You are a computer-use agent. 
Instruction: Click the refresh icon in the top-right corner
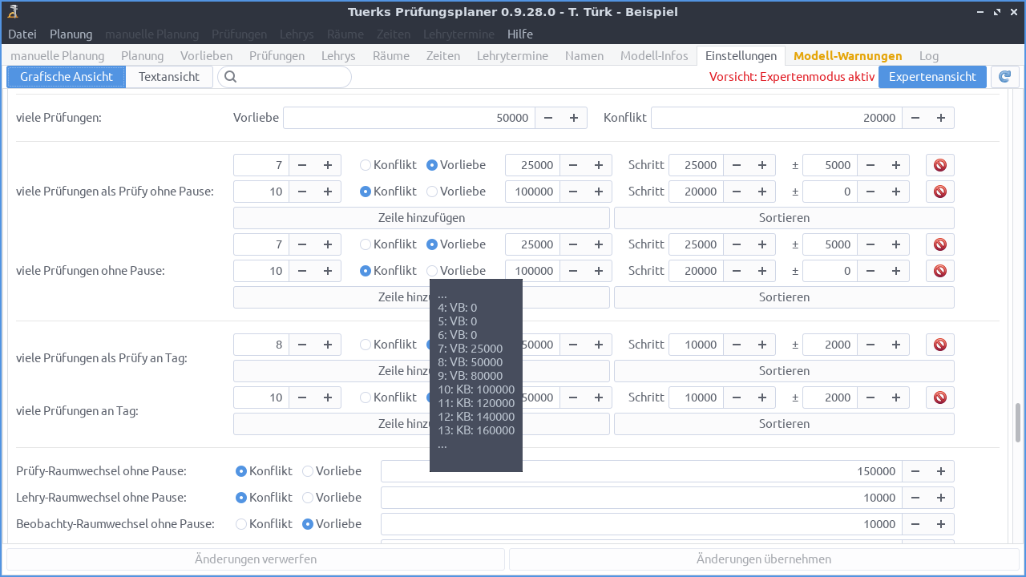pyautogui.click(x=1004, y=76)
